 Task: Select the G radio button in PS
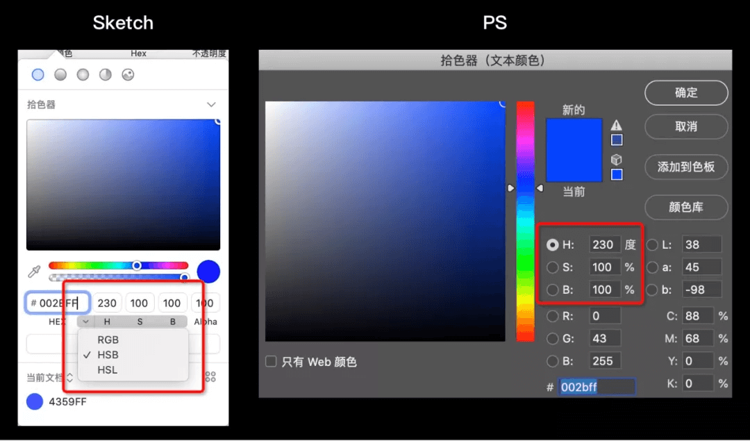[553, 339]
